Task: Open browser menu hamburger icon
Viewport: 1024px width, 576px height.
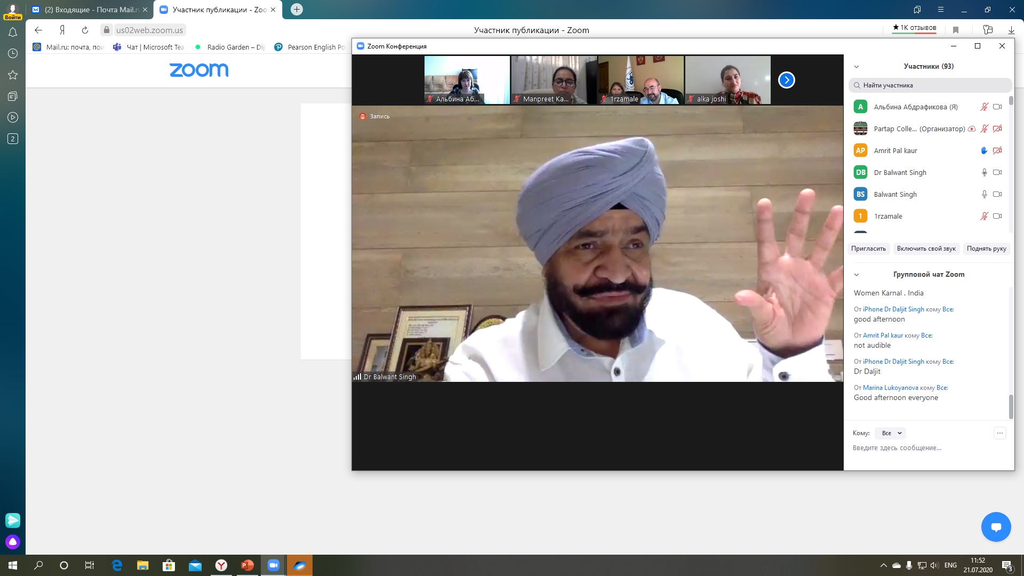Action: (941, 10)
